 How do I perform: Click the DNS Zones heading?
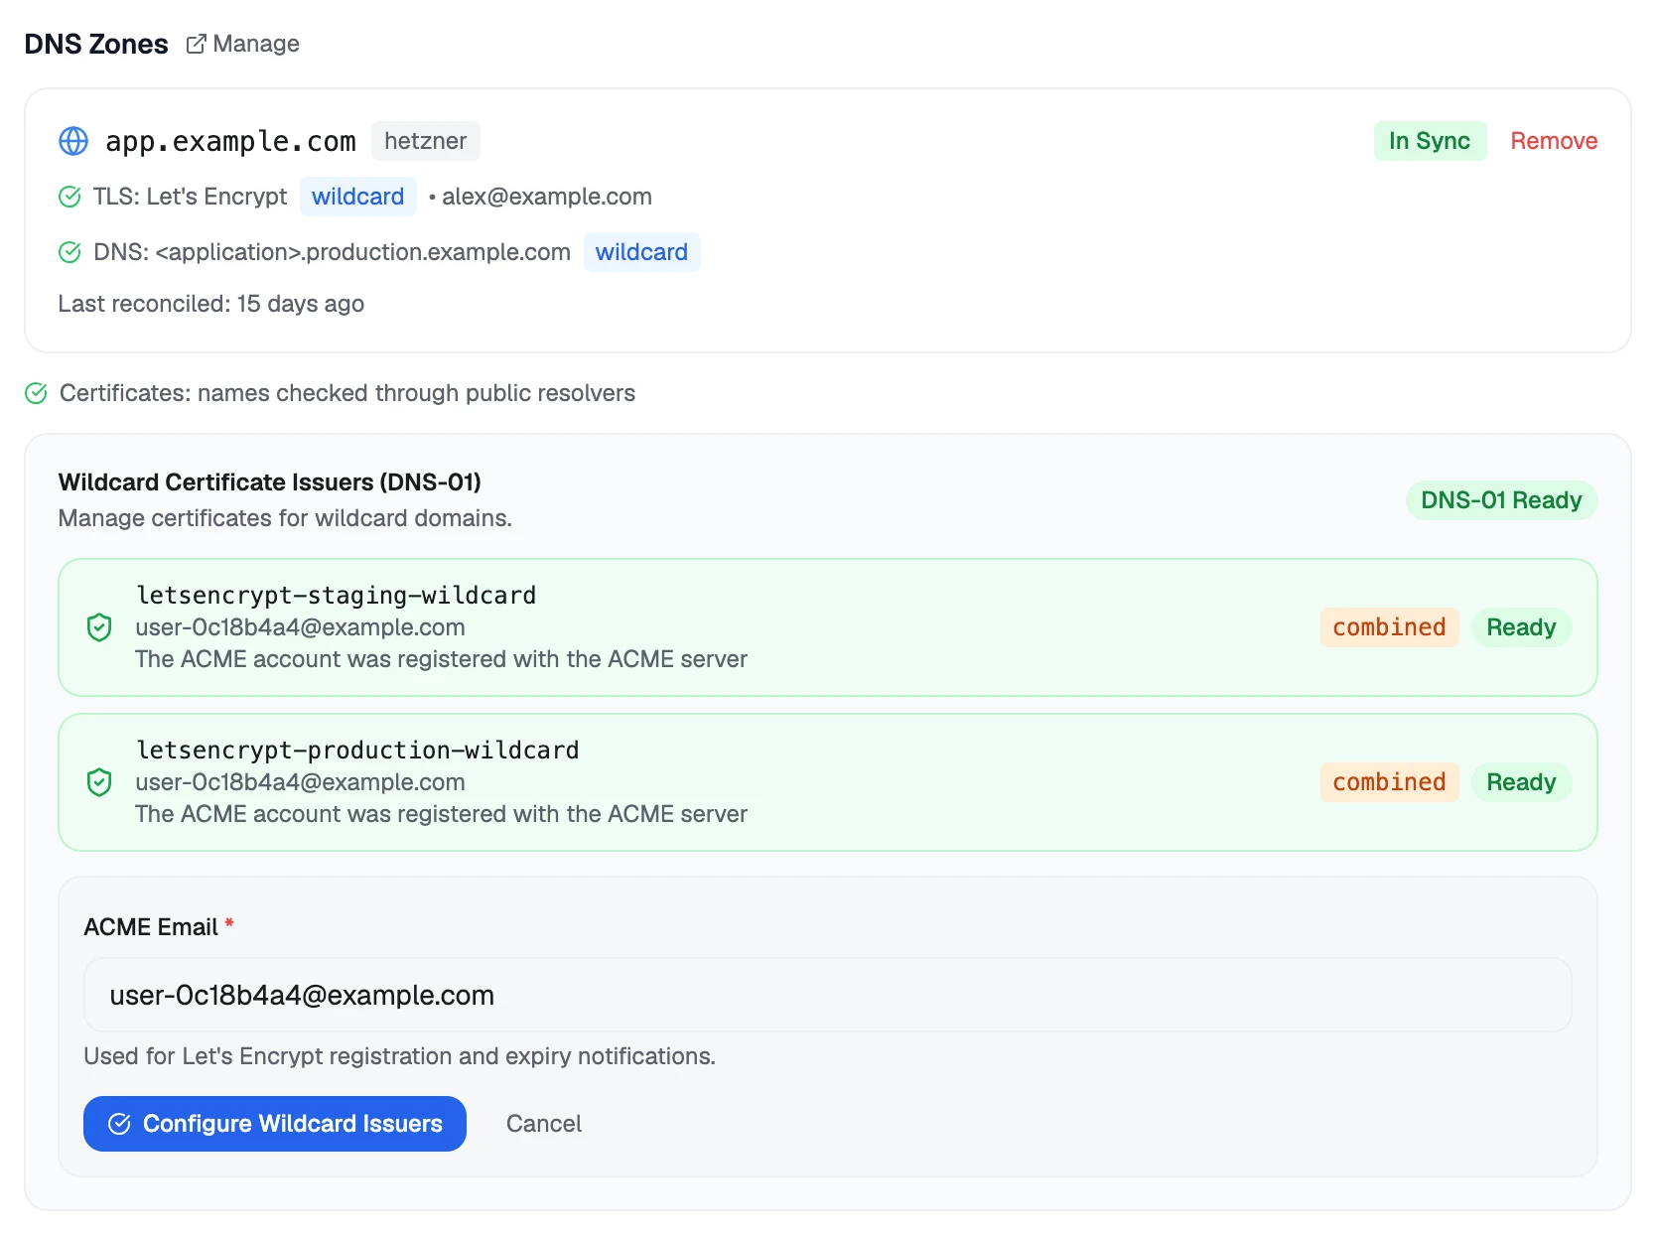(x=96, y=44)
